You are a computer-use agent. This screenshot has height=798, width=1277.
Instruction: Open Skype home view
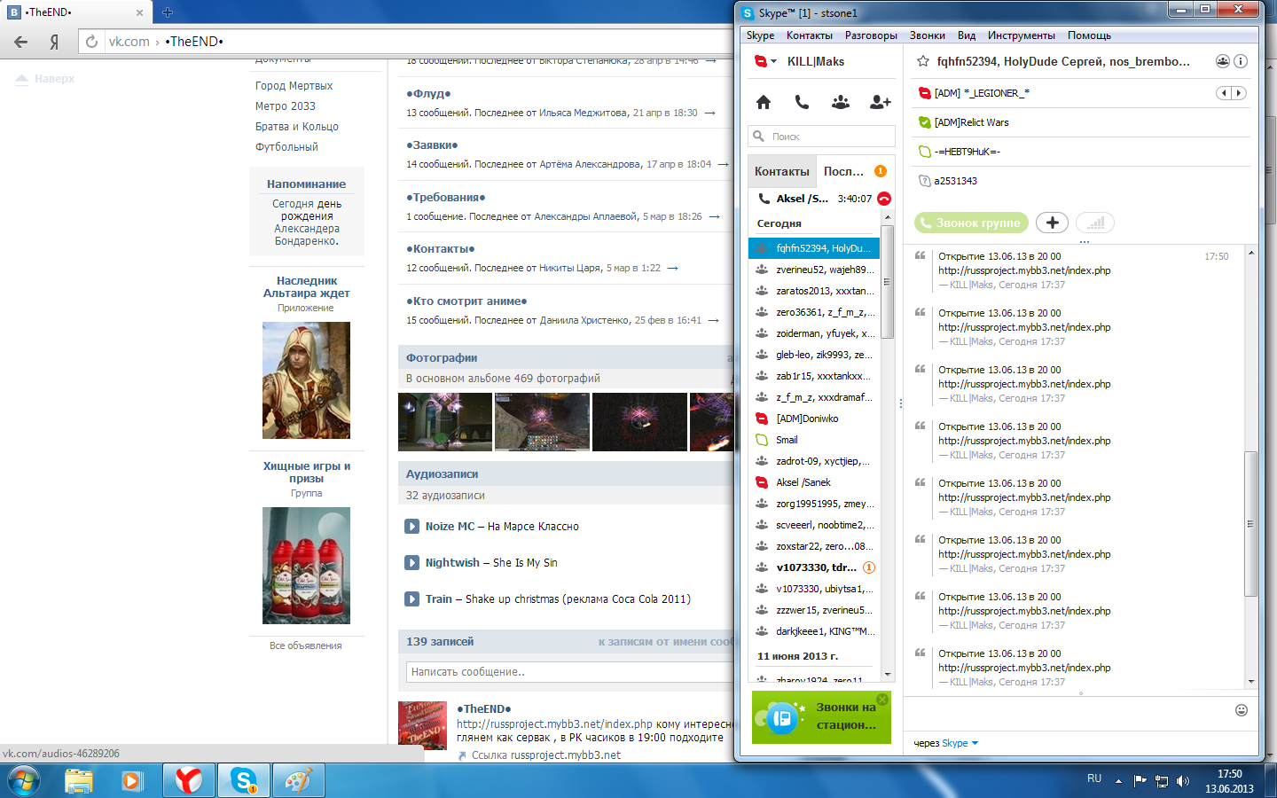(764, 102)
